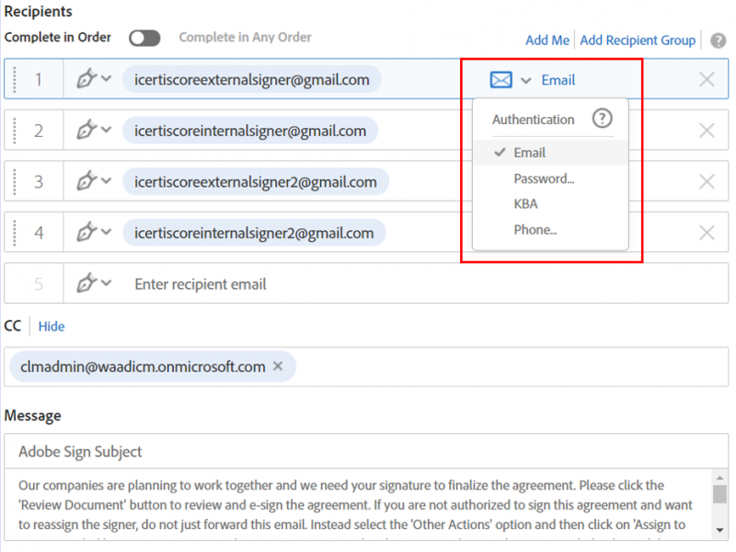Select Phone authentication option
This screenshot has height=552, width=736.
tap(535, 230)
